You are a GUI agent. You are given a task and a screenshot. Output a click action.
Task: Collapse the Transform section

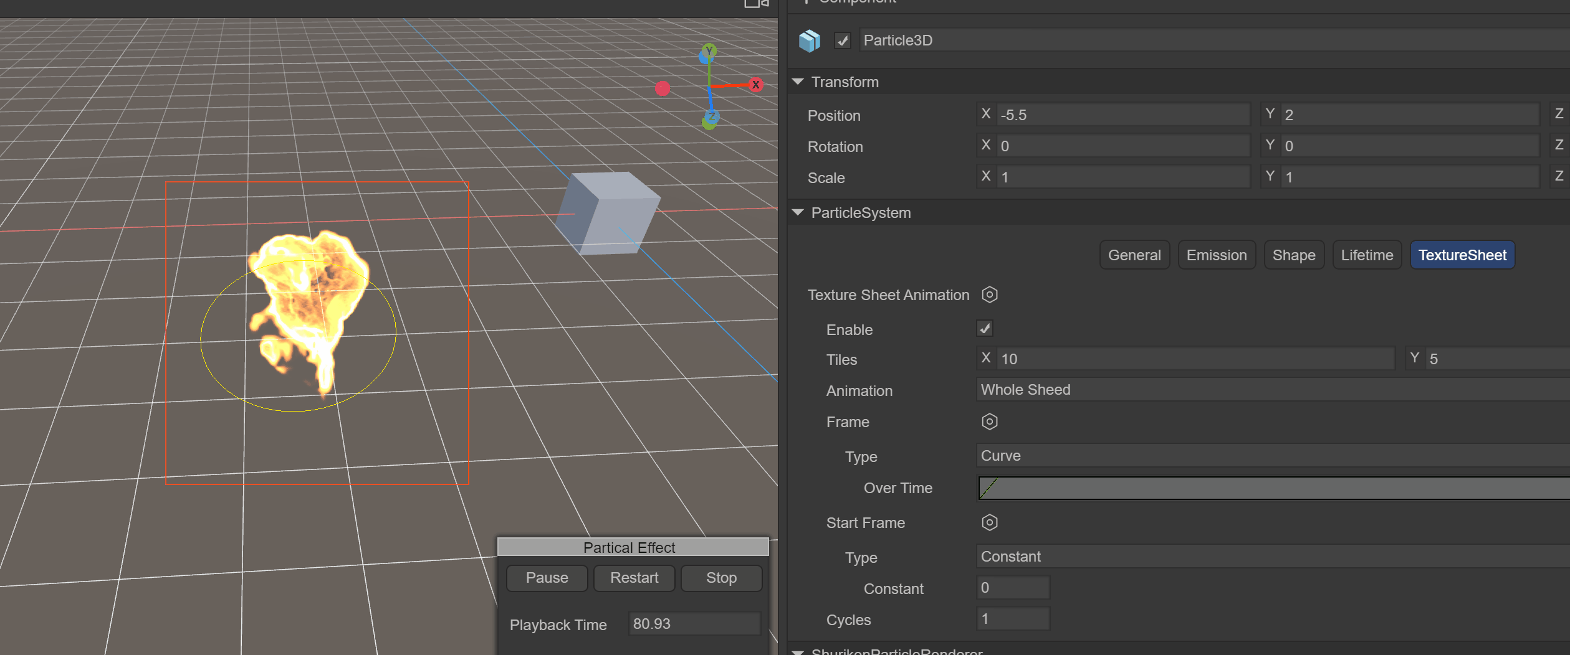[x=798, y=82]
